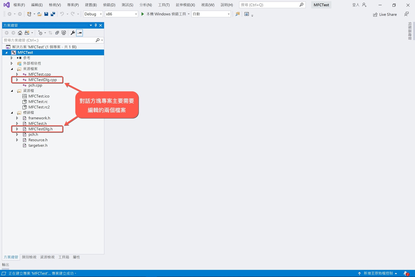Open the 偵錯(D) menu

click(109, 5)
